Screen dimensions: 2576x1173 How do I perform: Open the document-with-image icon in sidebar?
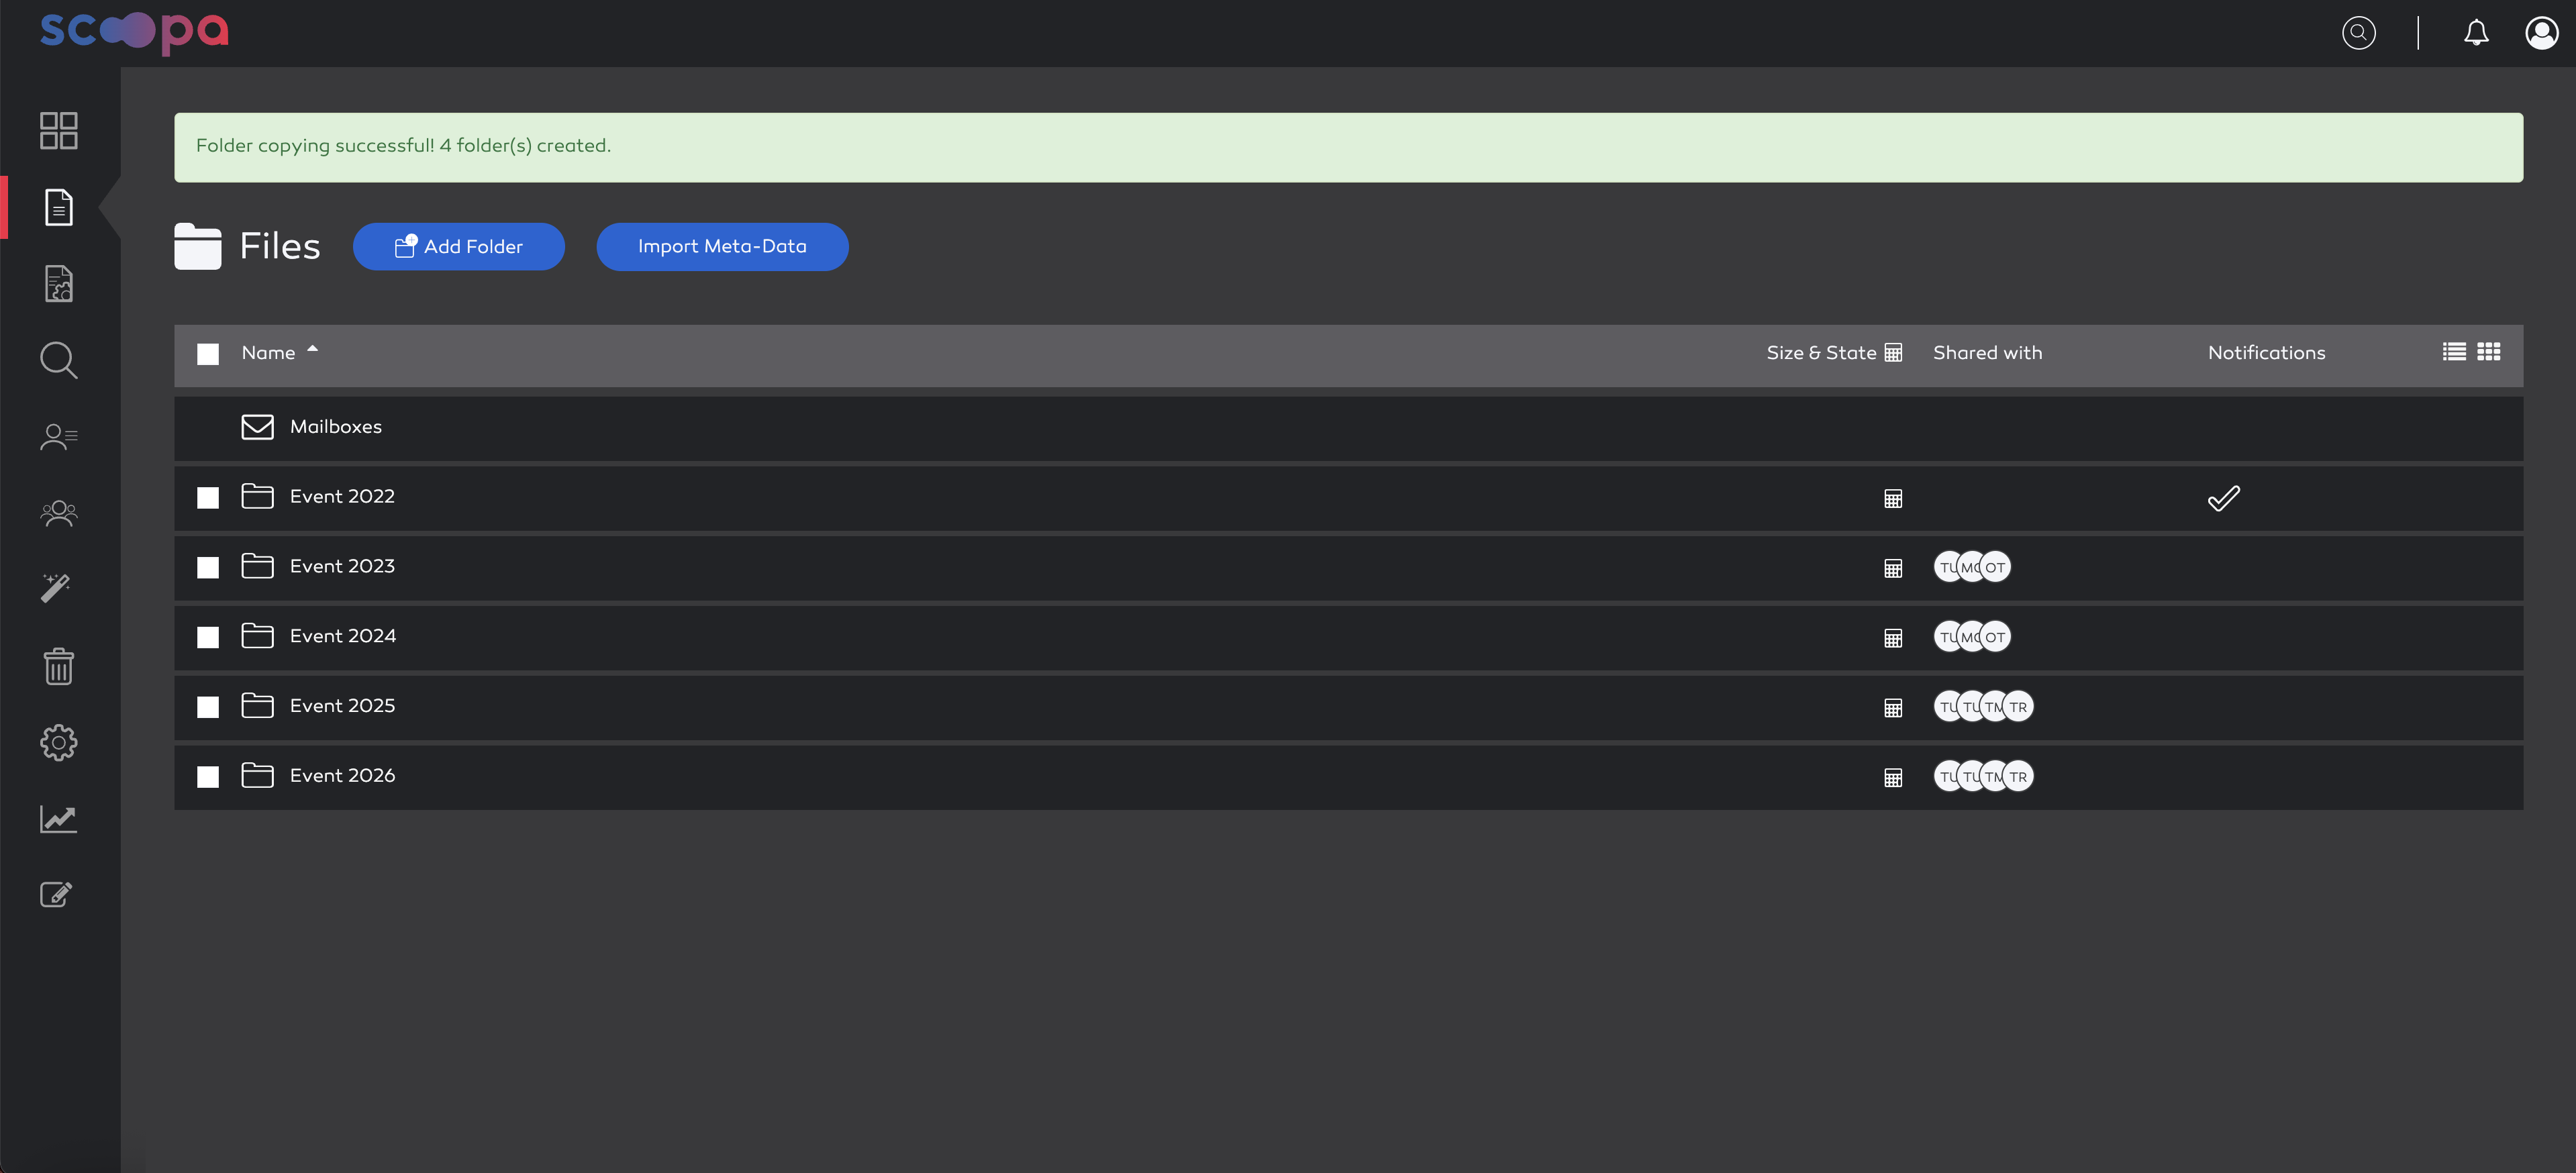point(58,283)
